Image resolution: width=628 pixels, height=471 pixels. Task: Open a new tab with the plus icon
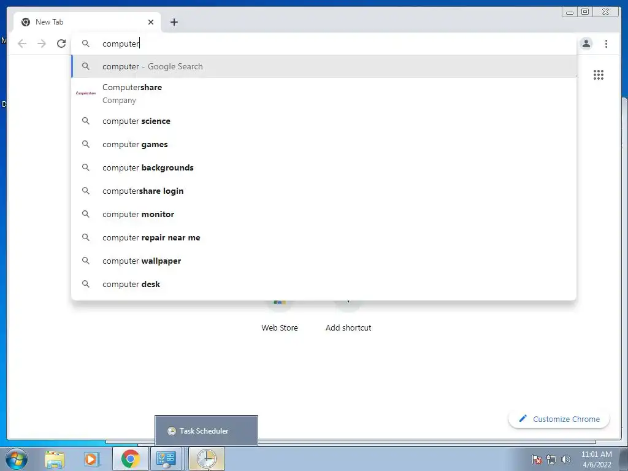(x=174, y=22)
